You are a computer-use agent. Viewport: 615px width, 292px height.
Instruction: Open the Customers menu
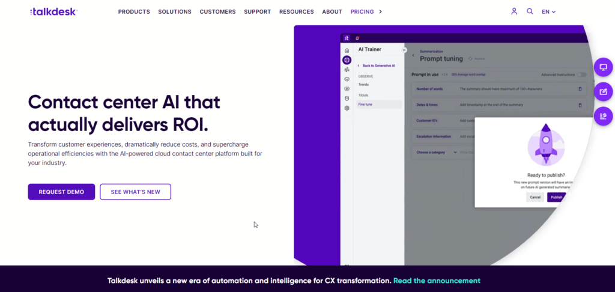(x=217, y=12)
